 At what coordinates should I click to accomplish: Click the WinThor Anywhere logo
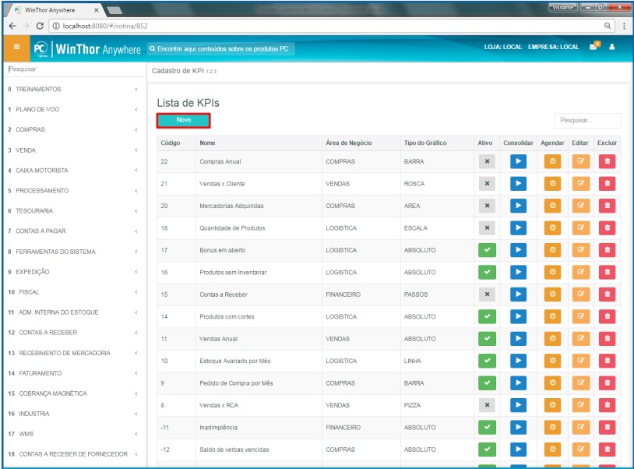88,49
